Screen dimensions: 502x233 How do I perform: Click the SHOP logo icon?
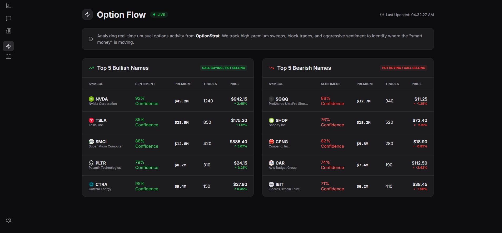(271, 120)
